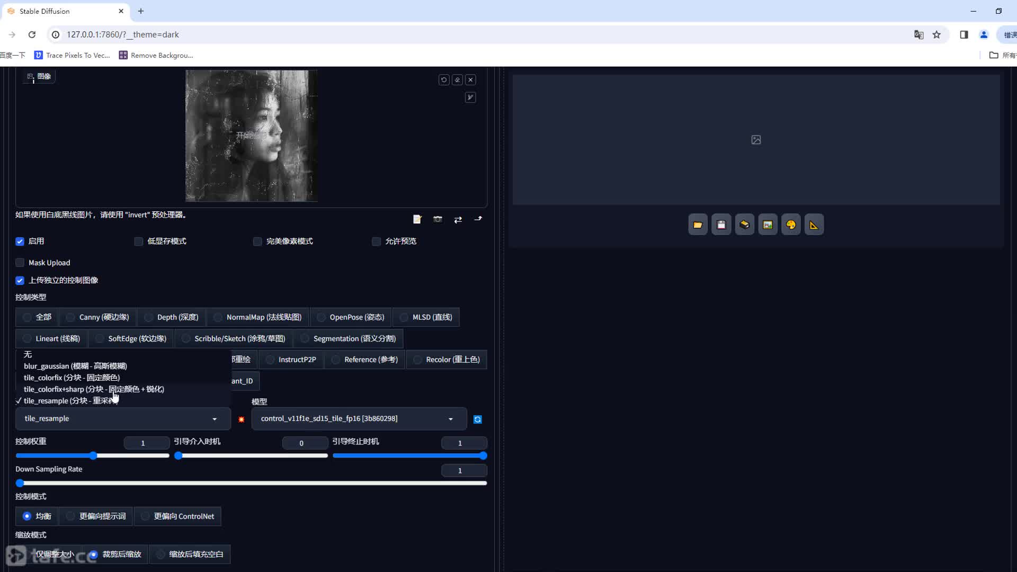Image resolution: width=1017 pixels, height=572 pixels.
Task: Open the control_v11f1e_sd15_tile model dropdown
Action: tap(359, 419)
